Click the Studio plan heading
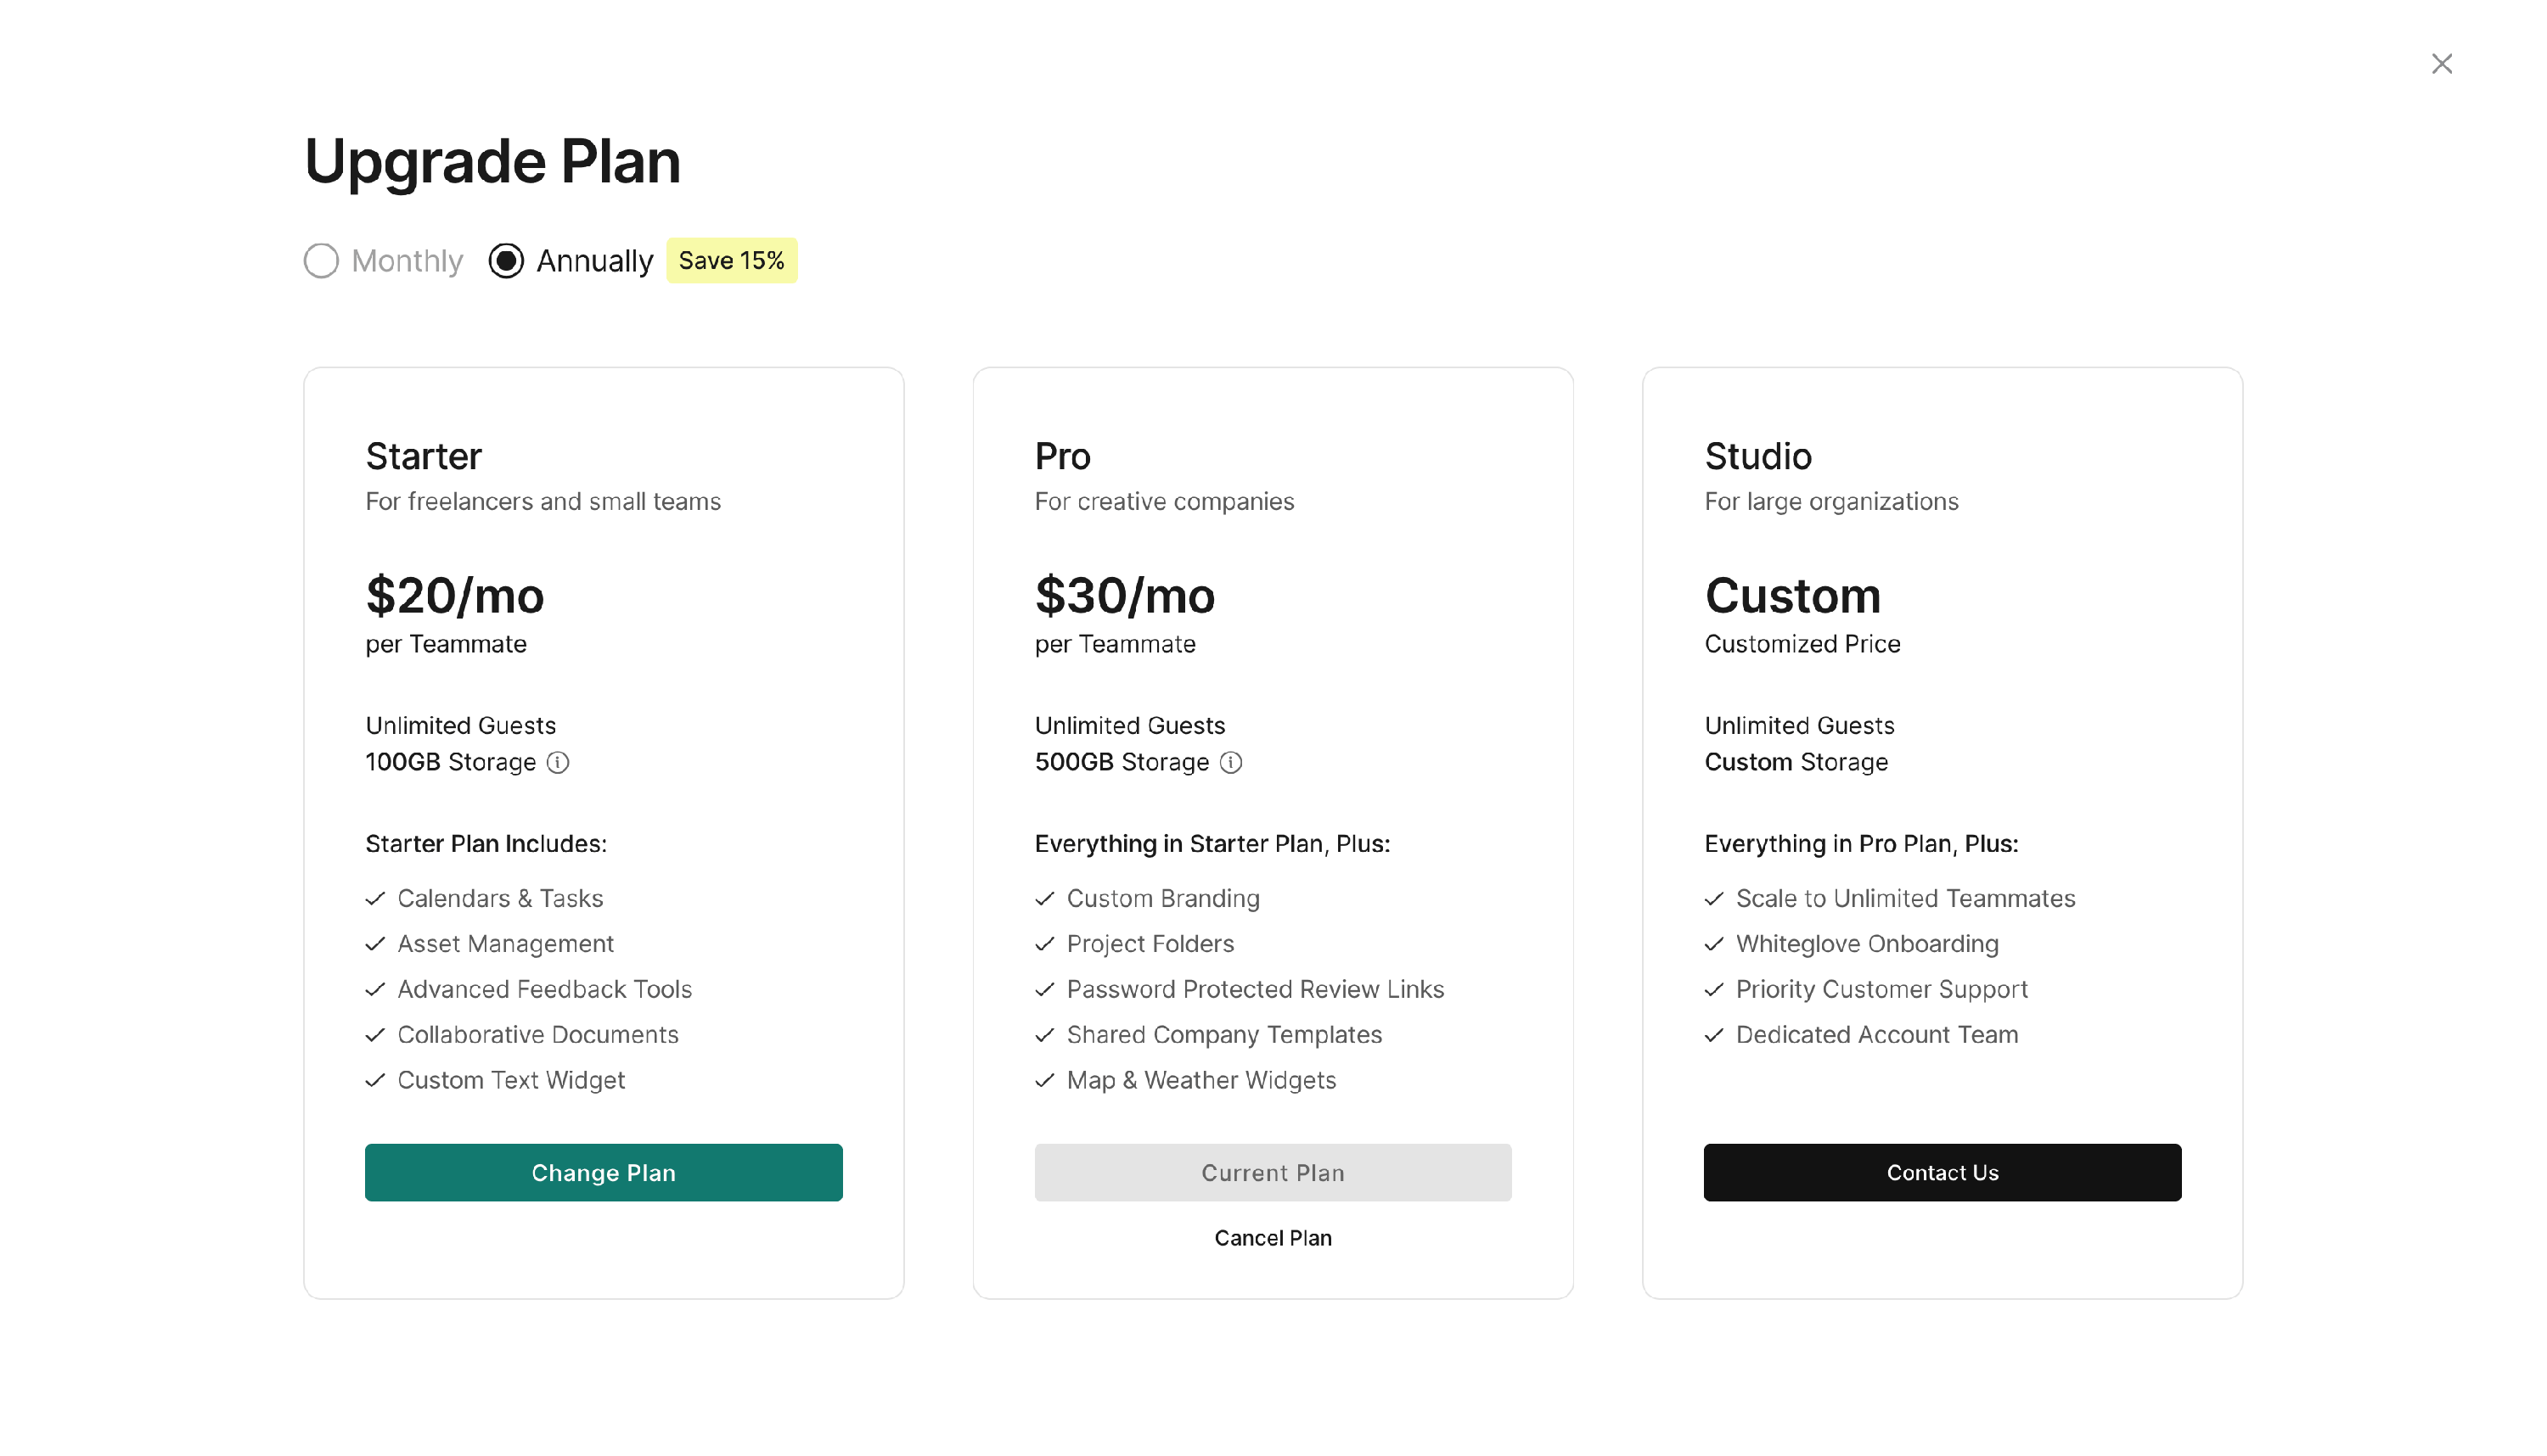This screenshot has width=2547, height=1456. click(x=1757, y=457)
